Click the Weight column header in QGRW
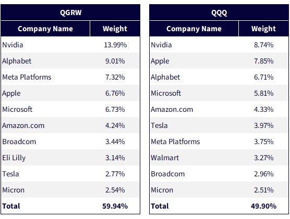Screen dimensions: 290x219 (115, 29)
